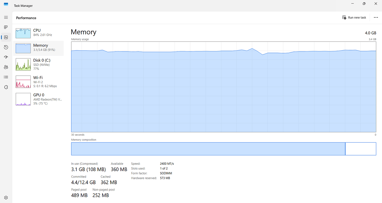Image resolution: width=382 pixels, height=203 pixels.
Task: Select the Performance page icon in navigation
Action: tap(6, 37)
